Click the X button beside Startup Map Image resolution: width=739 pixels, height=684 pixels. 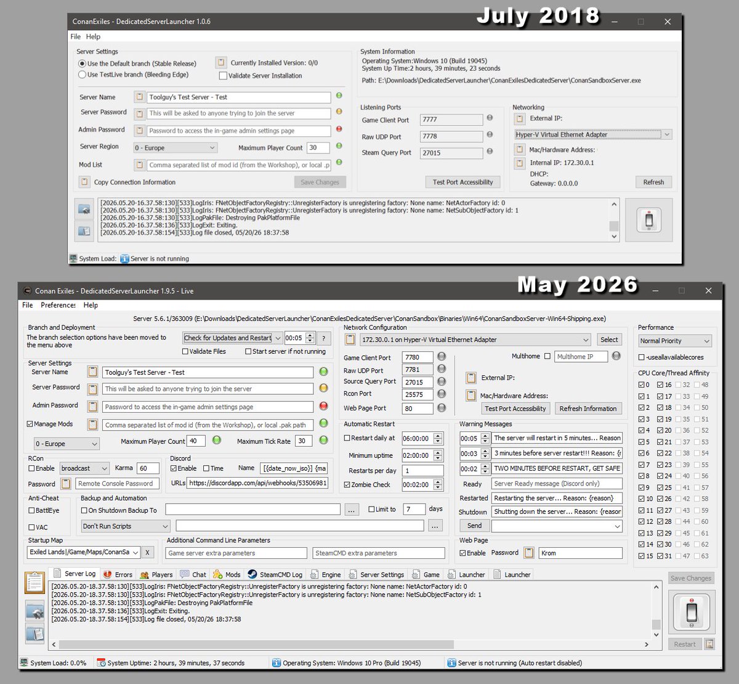click(148, 552)
